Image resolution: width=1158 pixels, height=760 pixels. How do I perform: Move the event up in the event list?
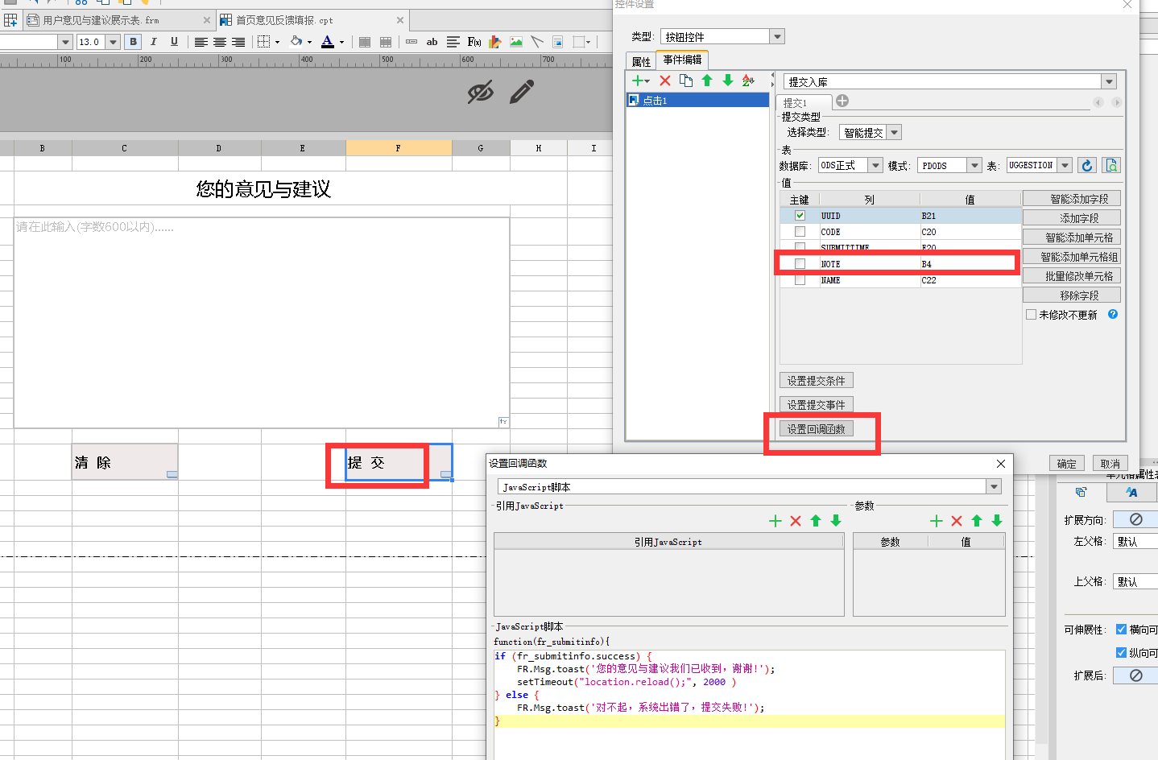click(707, 81)
